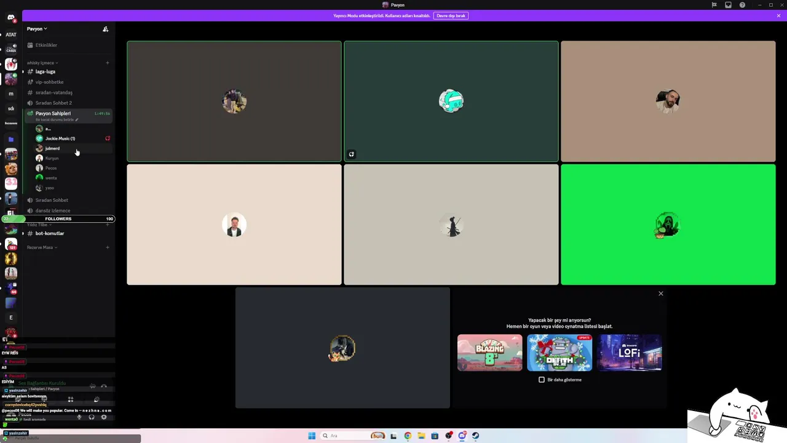
Task: Join Sıradan Sohbet voice channel
Action: 69,200
